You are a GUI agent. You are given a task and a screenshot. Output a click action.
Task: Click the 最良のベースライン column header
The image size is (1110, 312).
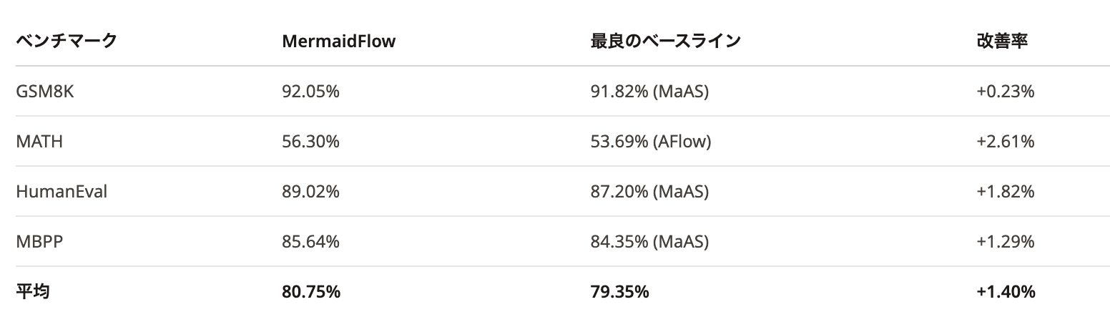pos(664,41)
